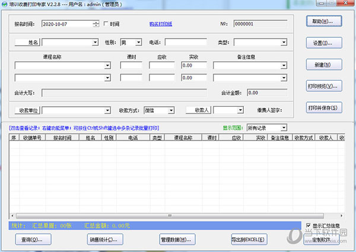
Task: Click the scrollbar right arrow
Action: 341,215
